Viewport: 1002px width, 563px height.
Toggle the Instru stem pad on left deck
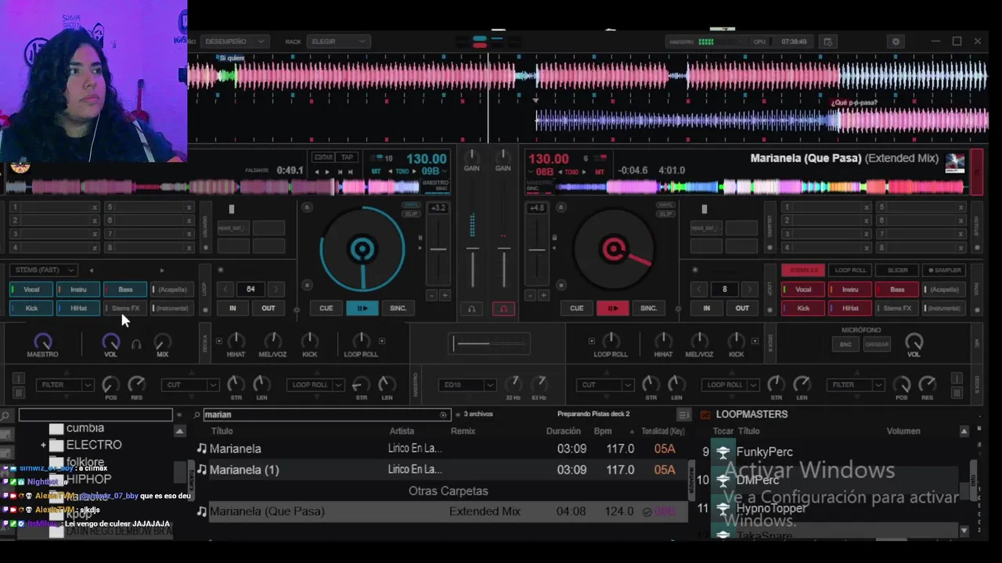tap(78, 289)
